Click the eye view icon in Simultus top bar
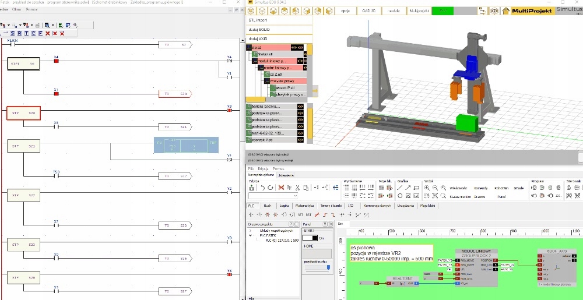This screenshot has height=300, width=583. (494, 10)
